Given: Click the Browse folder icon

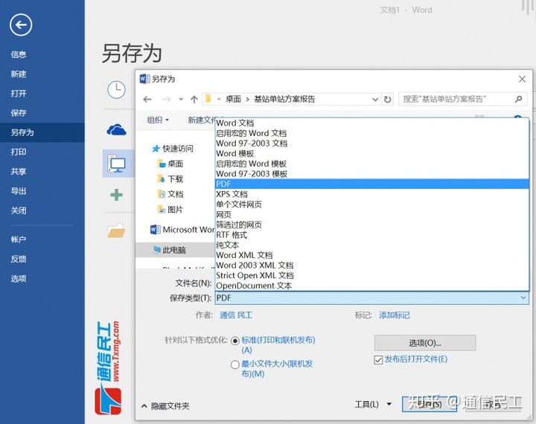Looking at the screenshot, I should pyautogui.click(x=116, y=231).
